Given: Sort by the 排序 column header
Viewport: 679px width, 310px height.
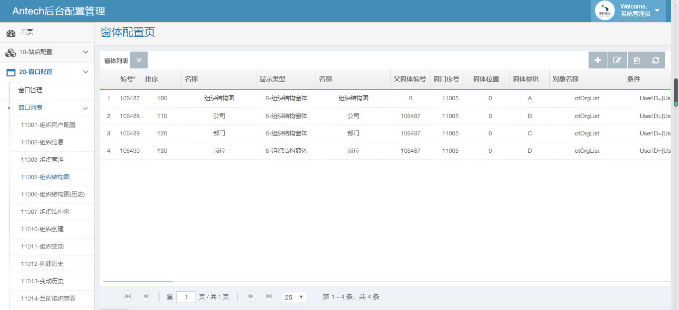Looking at the screenshot, I should (x=162, y=79).
